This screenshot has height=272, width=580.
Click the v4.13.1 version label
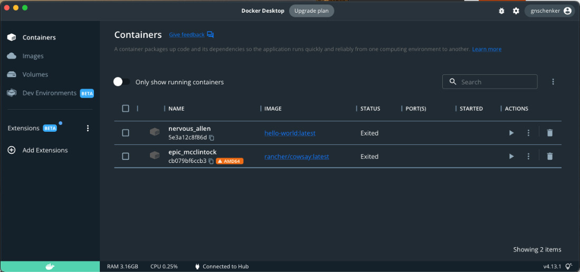click(552, 266)
